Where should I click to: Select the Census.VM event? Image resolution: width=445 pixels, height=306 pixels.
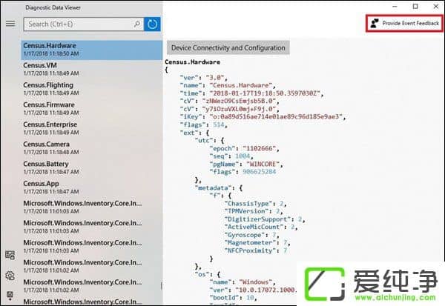click(92, 69)
